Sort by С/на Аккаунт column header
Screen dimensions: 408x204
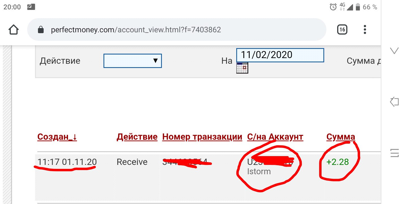(x=275, y=137)
